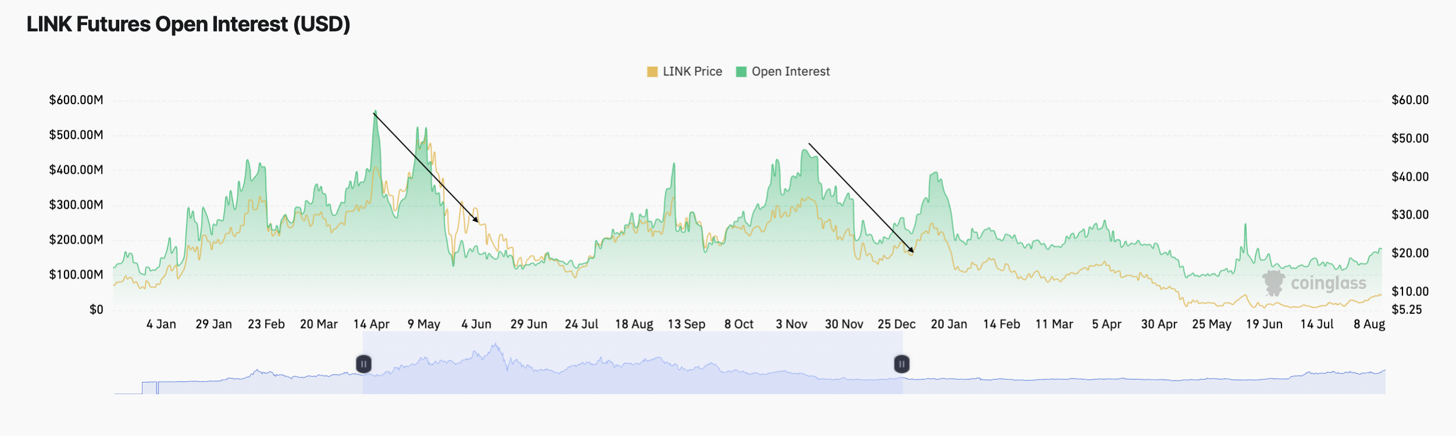1456x436 pixels.
Task: Click the 23 Feb date label
Action: (x=266, y=324)
